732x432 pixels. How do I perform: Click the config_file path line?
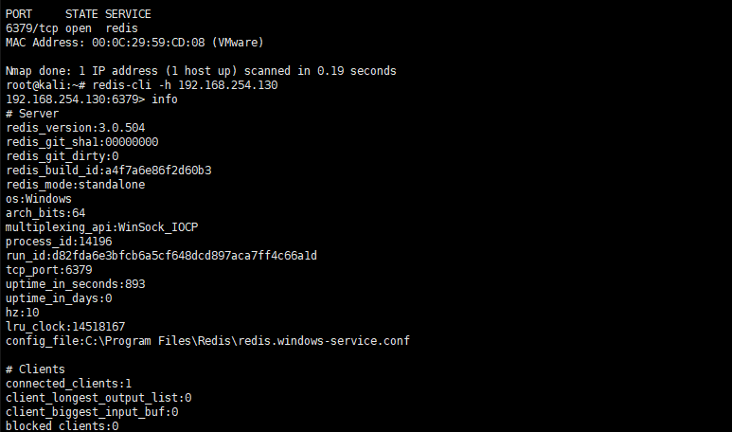[207, 341]
